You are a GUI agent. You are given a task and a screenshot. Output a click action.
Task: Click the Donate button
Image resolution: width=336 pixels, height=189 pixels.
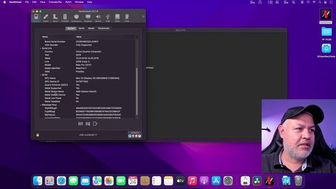pos(135,134)
